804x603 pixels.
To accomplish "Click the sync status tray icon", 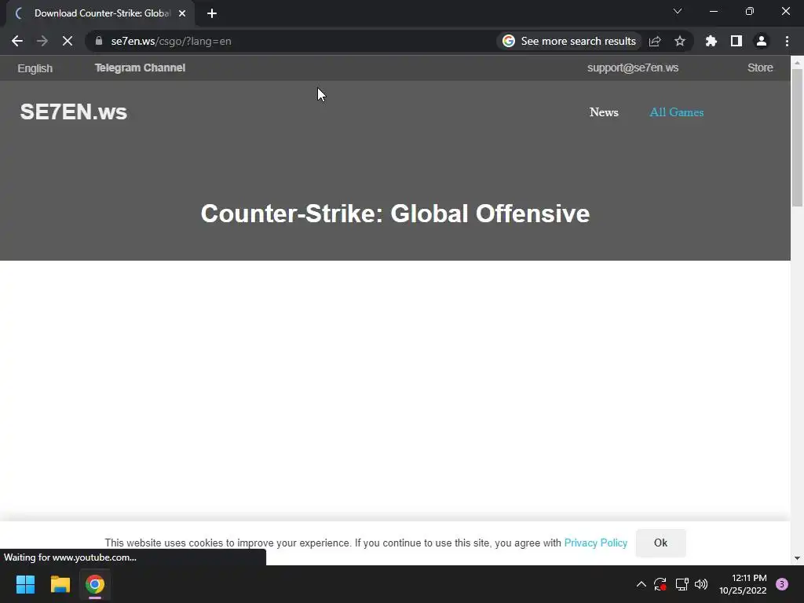I will (x=660, y=584).
